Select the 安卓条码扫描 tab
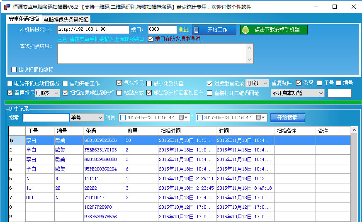The height and width of the screenshot is (222, 362). click(24, 19)
